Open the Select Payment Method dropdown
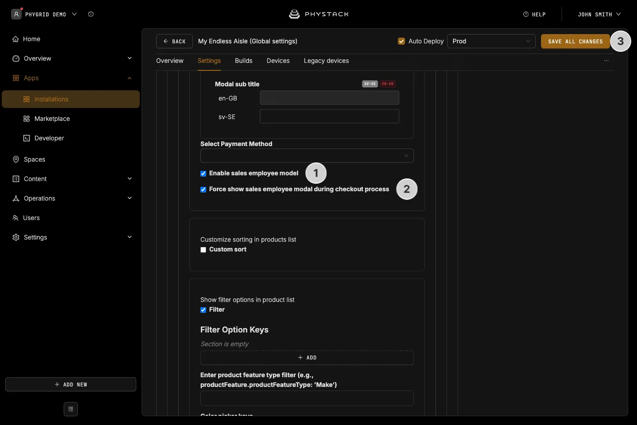This screenshot has height=425, width=637. coord(307,156)
